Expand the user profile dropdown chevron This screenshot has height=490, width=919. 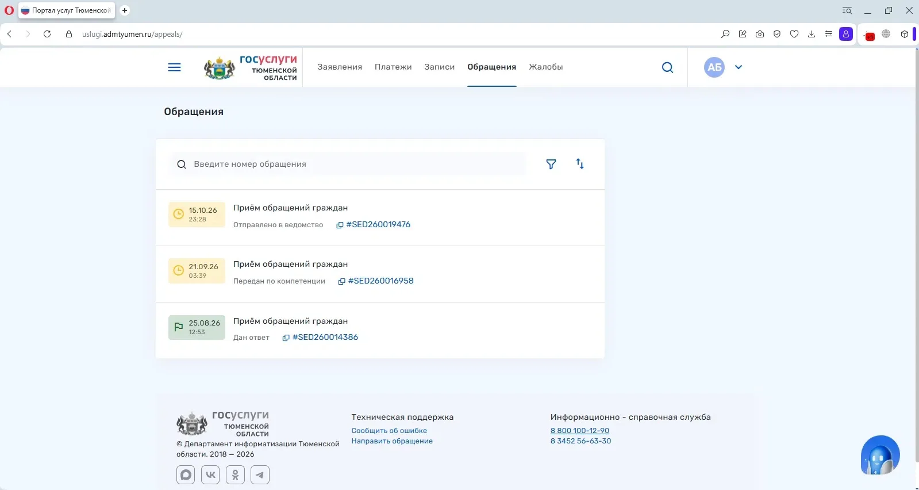(739, 67)
